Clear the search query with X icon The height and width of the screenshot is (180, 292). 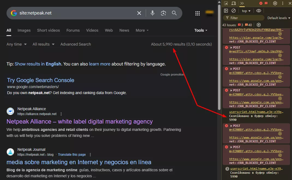click(139, 13)
